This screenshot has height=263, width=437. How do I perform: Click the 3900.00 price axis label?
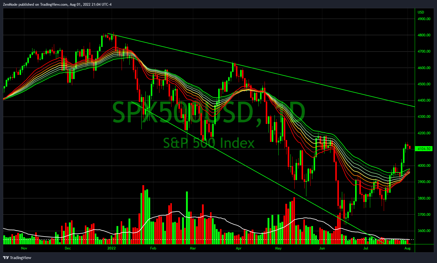point(424,182)
